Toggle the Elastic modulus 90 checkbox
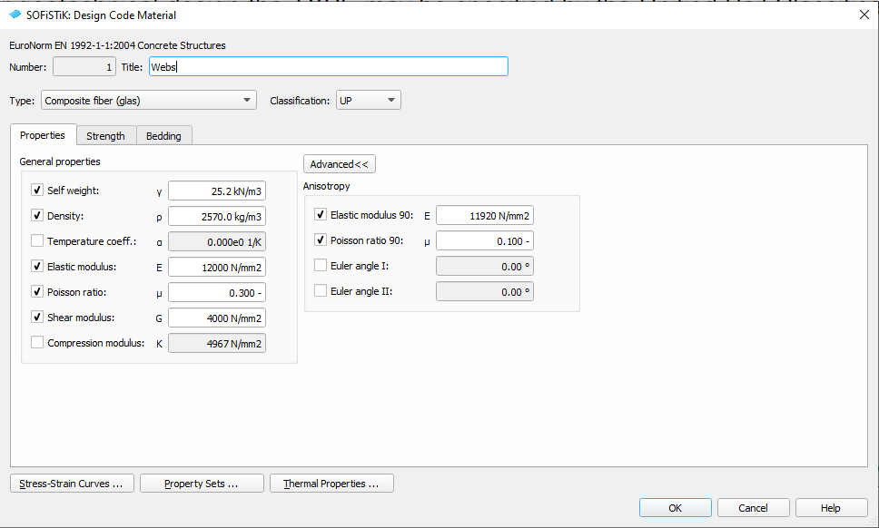The width and height of the screenshot is (879, 528). (x=321, y=214)
